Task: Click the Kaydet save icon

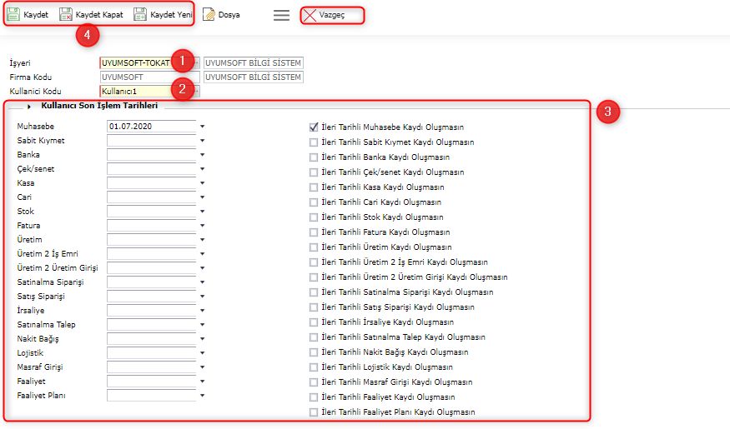Action: pyautogui.click(x=14, y=15)
